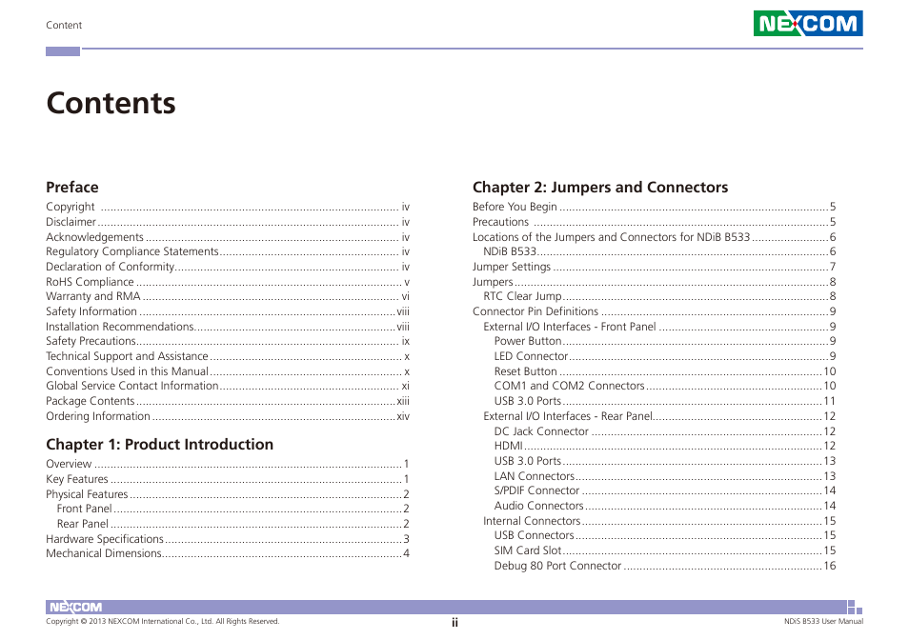The height and width of the screenshot is (640, 909).
Task: Go to Global Service Contact Information
Action: pyautogui.click(x=228, y=386)
